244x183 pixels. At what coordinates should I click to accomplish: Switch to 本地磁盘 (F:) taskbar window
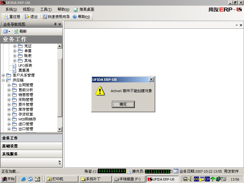(129, 179)
